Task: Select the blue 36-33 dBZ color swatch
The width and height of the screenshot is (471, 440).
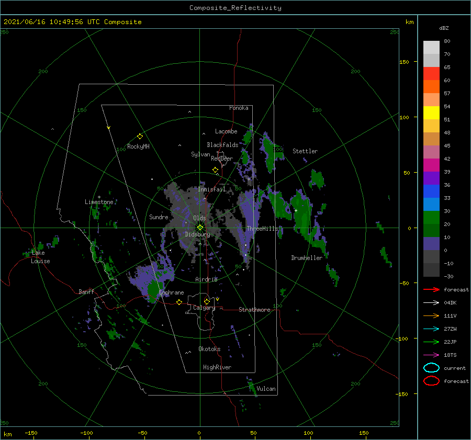Action: [431, 191]
